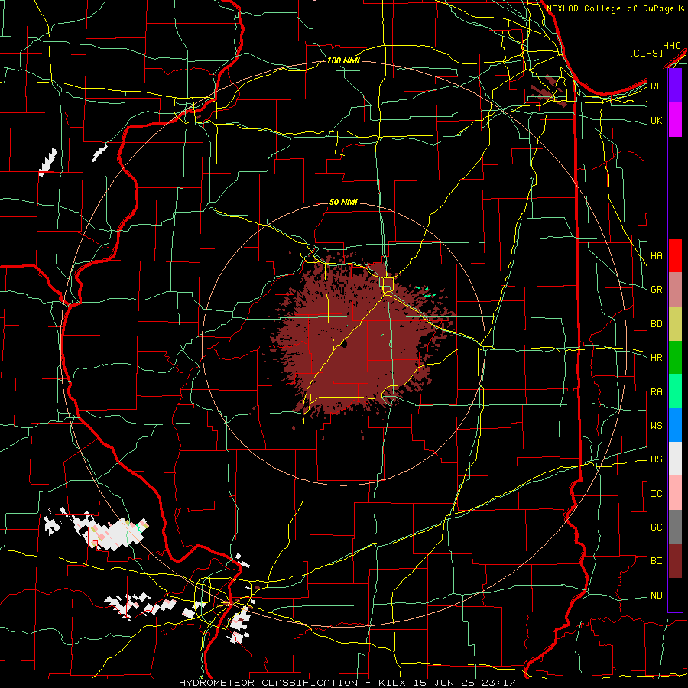This screenshot has height=688, width=688.
Task: Click the 50 NMI range ring label
Action: [343, 202]
